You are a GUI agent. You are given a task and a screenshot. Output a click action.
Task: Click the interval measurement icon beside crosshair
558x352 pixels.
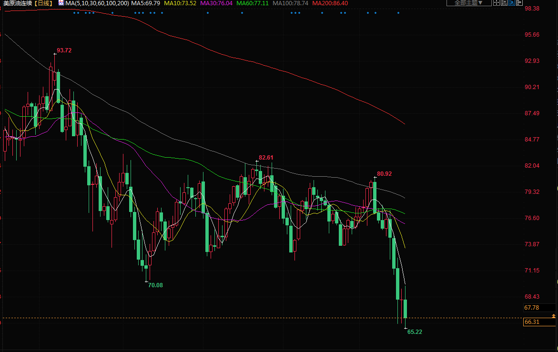tap(504, 3)
